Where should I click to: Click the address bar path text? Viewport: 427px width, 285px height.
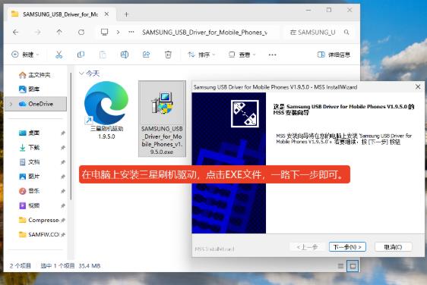(x=204, y=33)
